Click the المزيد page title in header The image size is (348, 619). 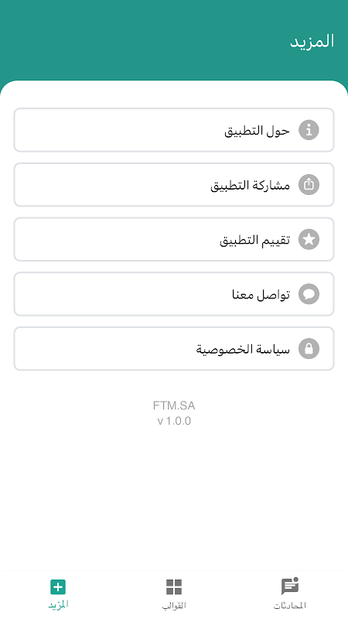(312, 42)
